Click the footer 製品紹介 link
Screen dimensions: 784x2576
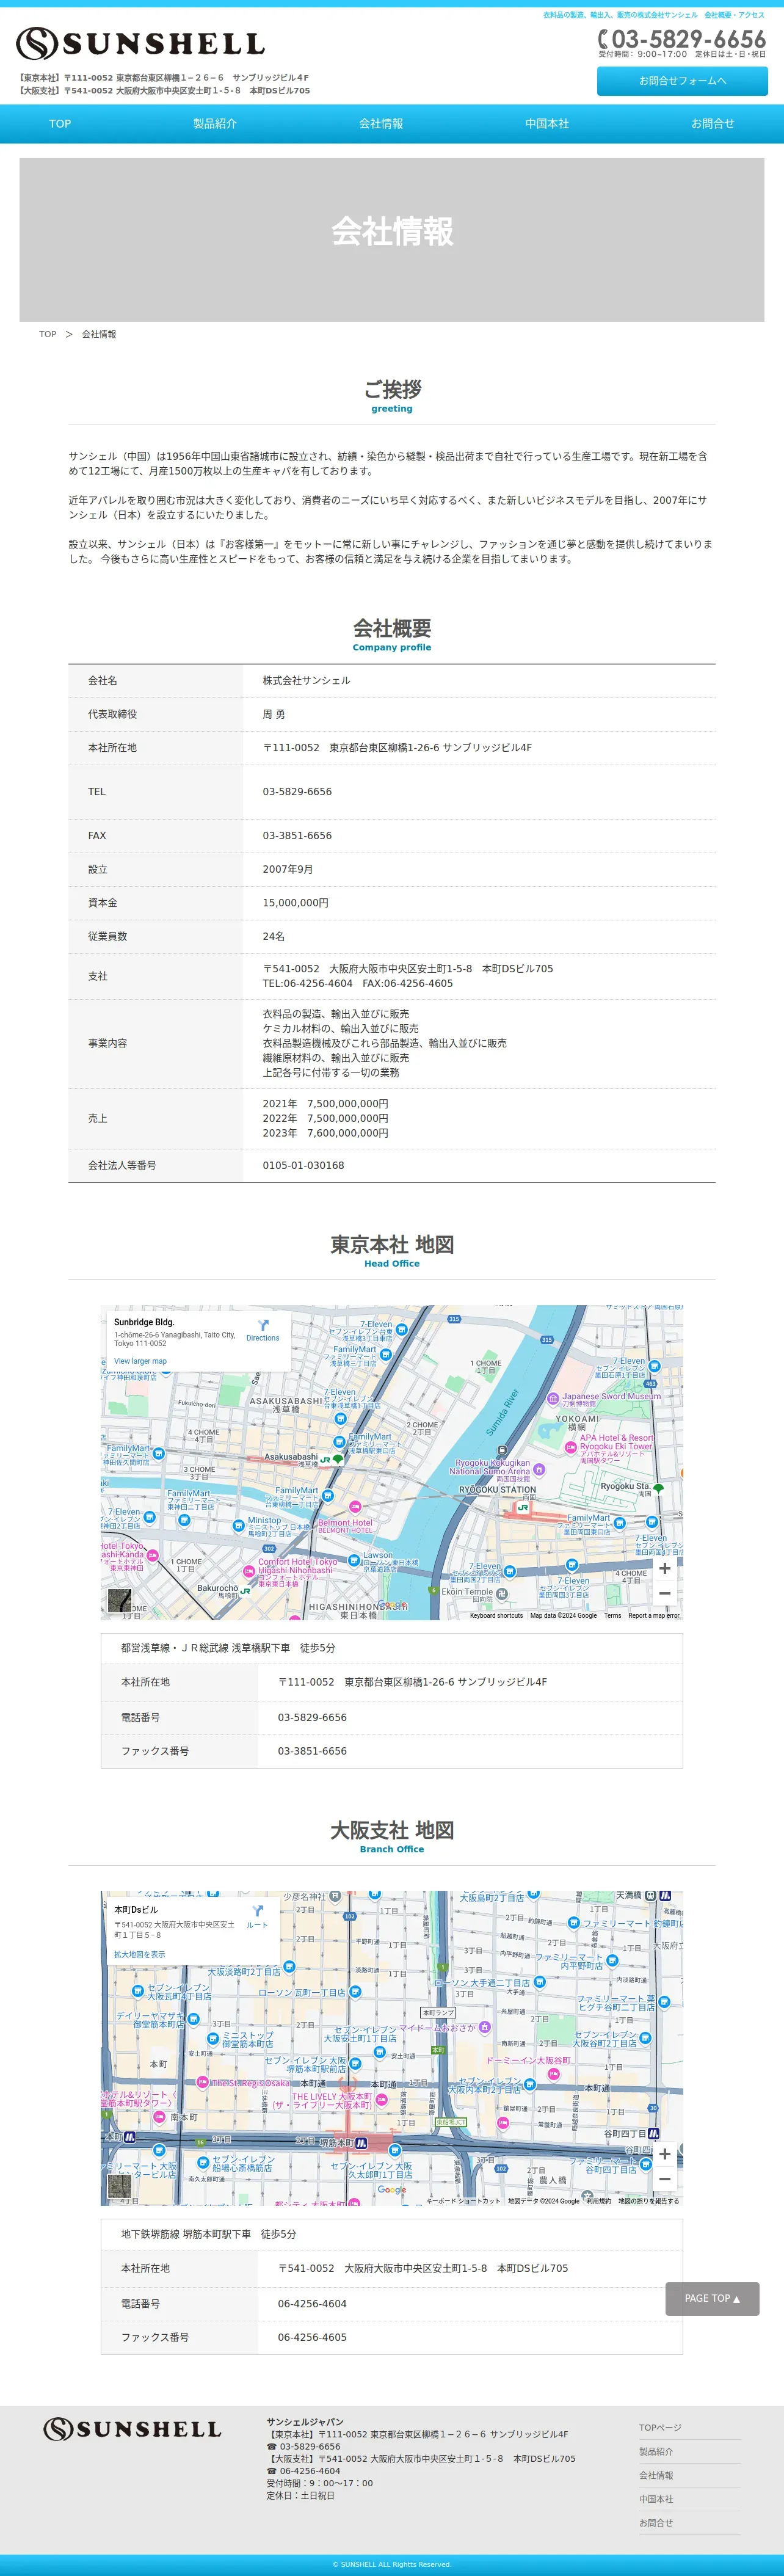(x=656, y=2451)
